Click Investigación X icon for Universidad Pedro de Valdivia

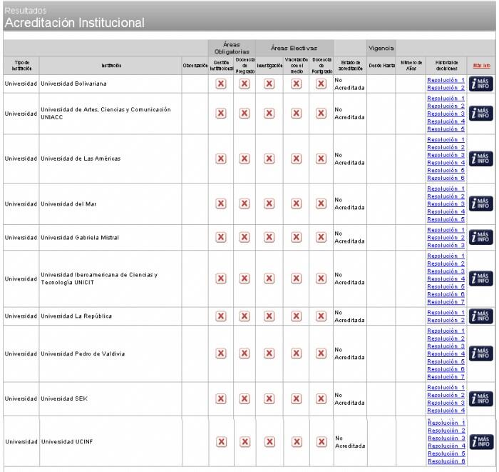click(269, 353)
